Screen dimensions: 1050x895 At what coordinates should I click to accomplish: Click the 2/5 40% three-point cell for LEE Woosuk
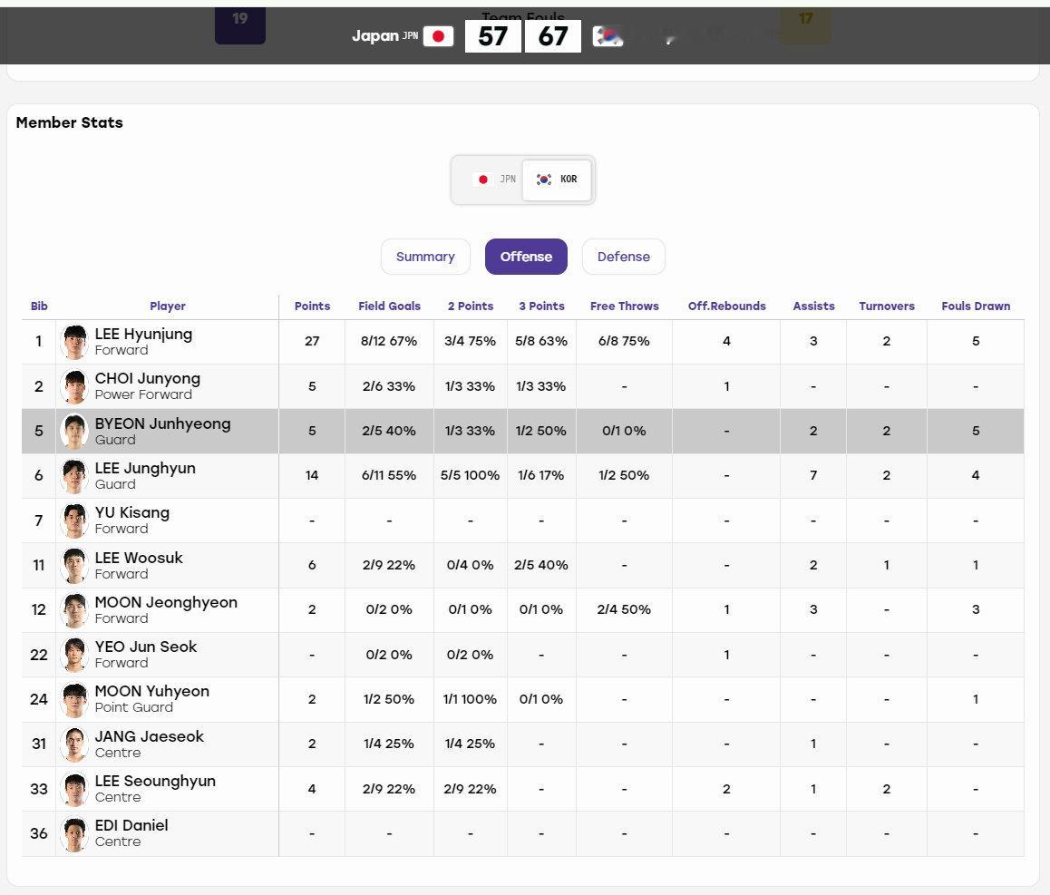(541, 566)
